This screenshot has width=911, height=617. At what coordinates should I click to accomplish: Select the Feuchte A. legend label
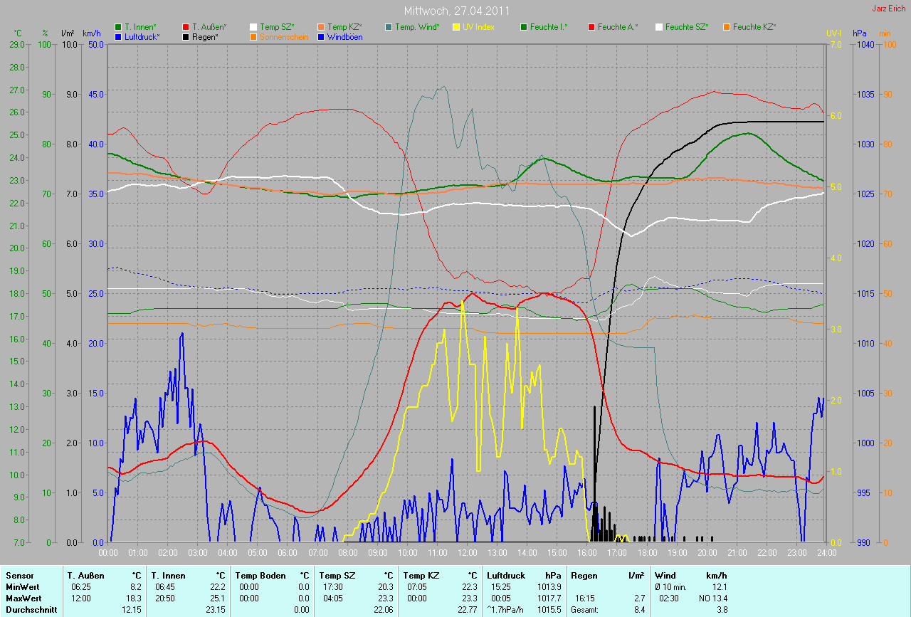(x=618, y=27)
